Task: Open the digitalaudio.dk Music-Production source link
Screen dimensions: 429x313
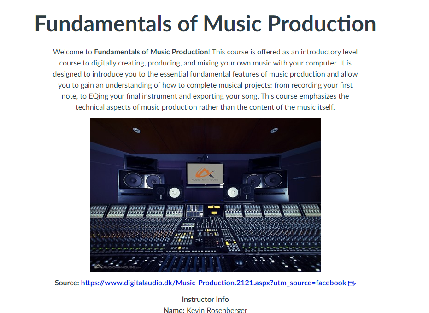Action: [x=213, y=283]
